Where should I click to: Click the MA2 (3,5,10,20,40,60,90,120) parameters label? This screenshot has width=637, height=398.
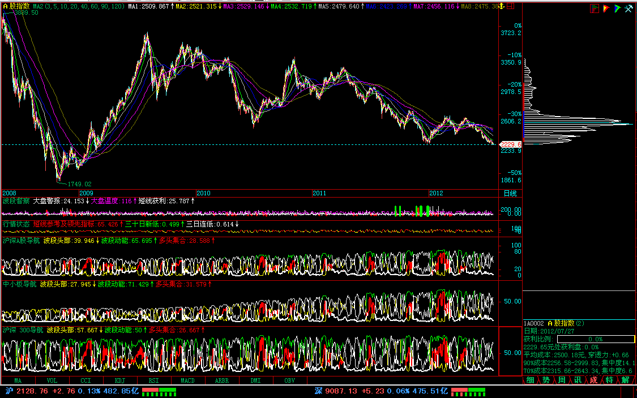coord(79,6)
